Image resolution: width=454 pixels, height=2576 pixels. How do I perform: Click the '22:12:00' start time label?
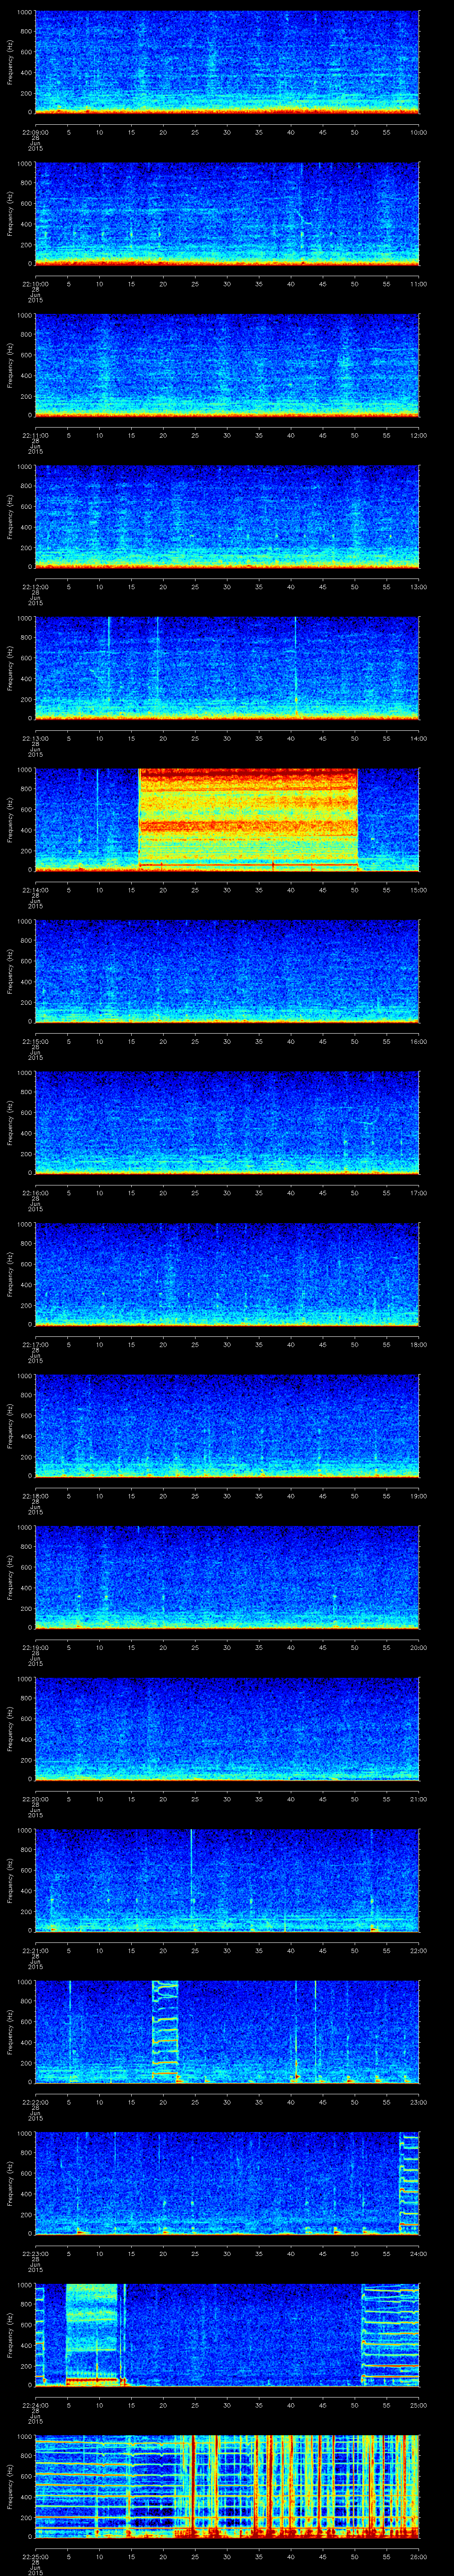[x=35, y=586]
